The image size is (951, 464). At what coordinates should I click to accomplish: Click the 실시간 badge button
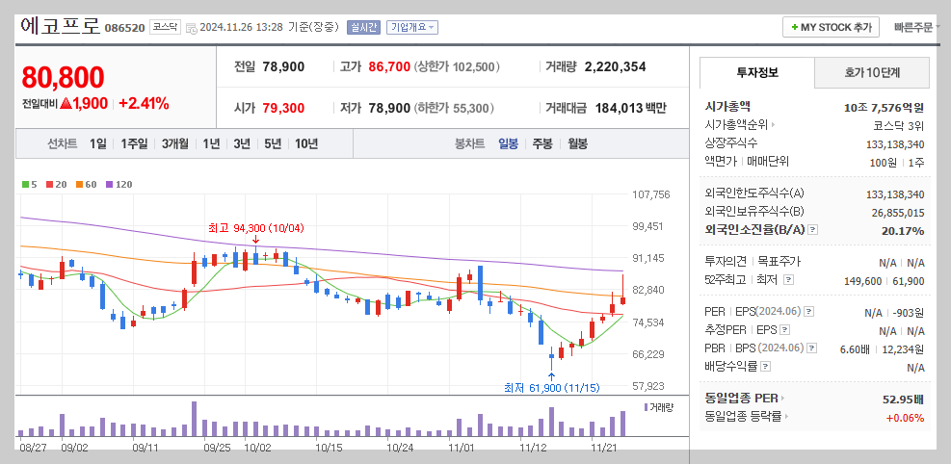pos(363,27)
